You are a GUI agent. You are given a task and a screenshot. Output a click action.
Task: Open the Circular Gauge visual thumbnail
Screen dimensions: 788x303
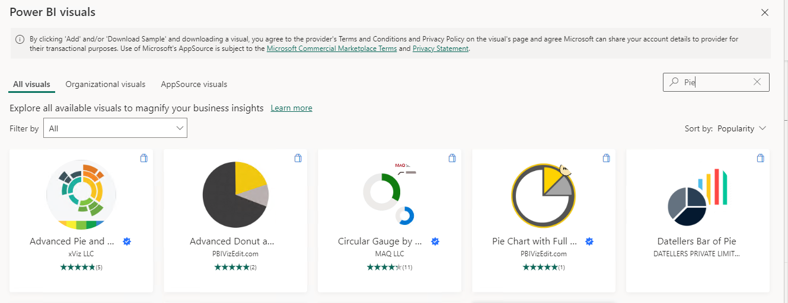[390, 195]
